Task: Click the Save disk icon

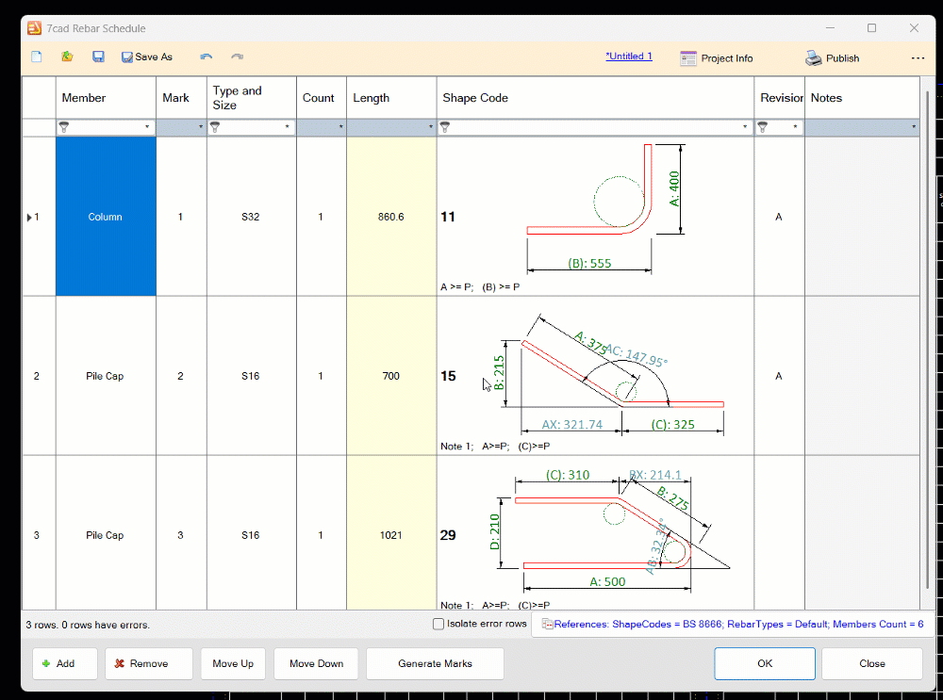Action: tap(98, 57)
